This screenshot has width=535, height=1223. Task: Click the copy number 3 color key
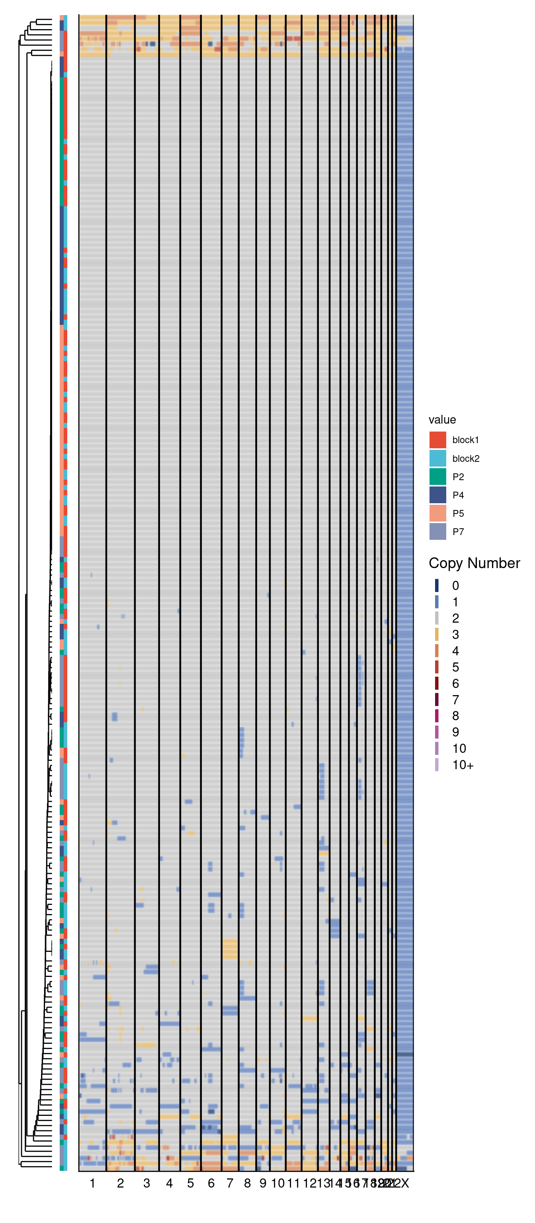click(437, 634)
